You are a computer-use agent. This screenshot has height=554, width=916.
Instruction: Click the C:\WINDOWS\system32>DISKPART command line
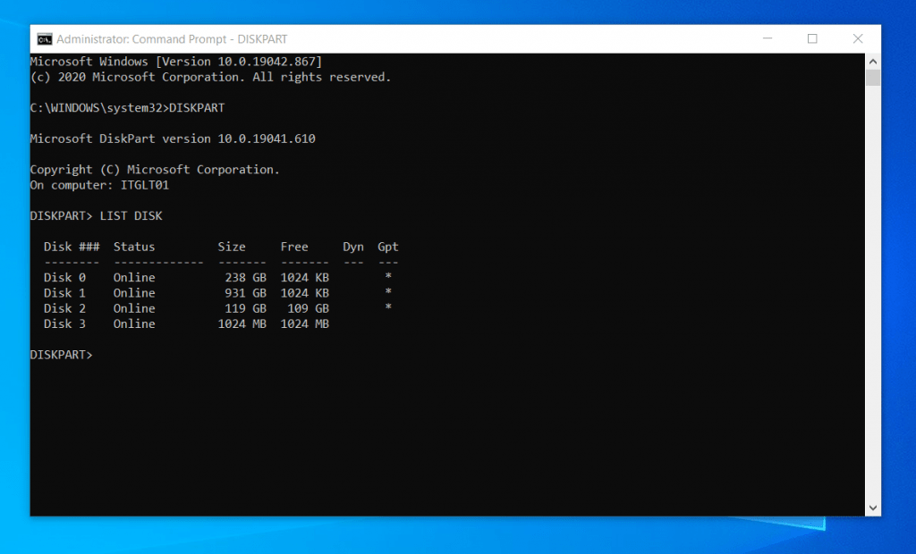point(127,108)
